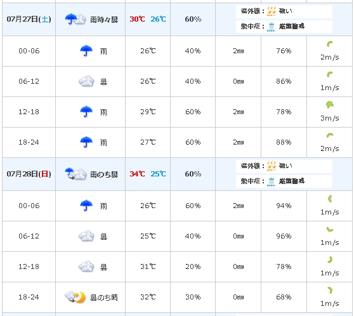Click the 31℃ temperature cell
Viewport: 354px width, 316px height.
point(148,267)
